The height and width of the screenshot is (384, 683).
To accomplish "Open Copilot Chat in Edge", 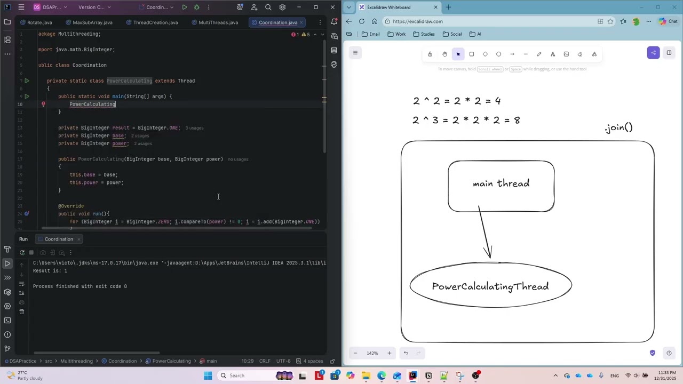I will (x=668, y=21).
